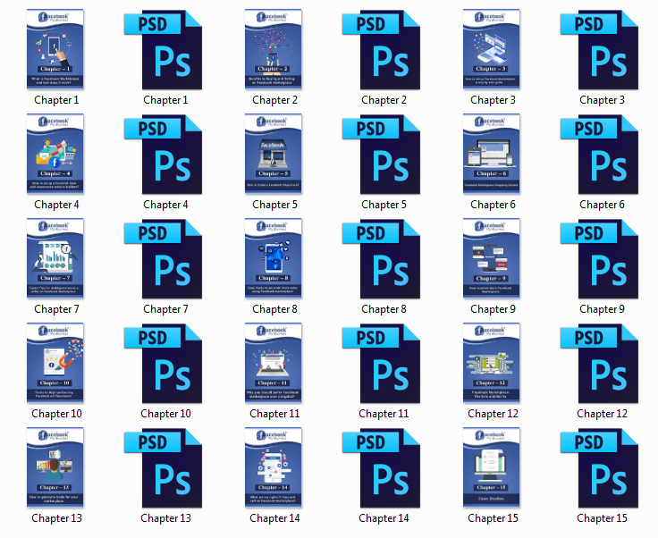Click the 'Chapter 8' label under the cover image
The width and height of the screenshot is (658, 538).
[274, 309]
